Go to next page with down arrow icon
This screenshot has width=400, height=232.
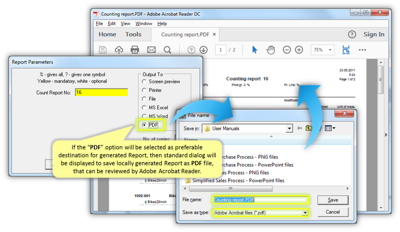203,50
